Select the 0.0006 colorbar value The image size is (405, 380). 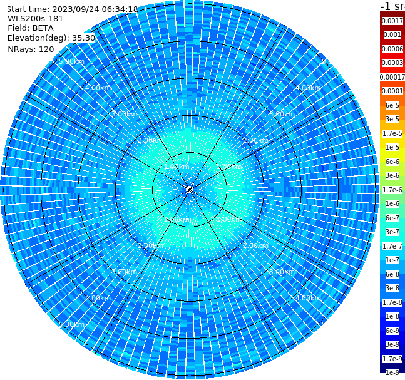point(392,49)
